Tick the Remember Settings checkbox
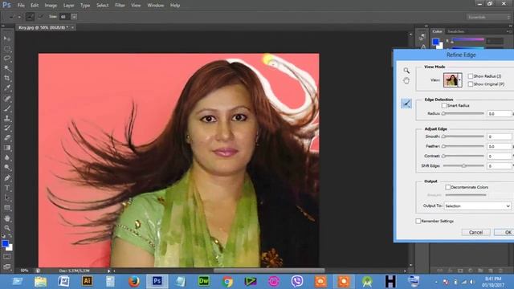Screen dimensions: 514x289 click(x=418, y=222)
